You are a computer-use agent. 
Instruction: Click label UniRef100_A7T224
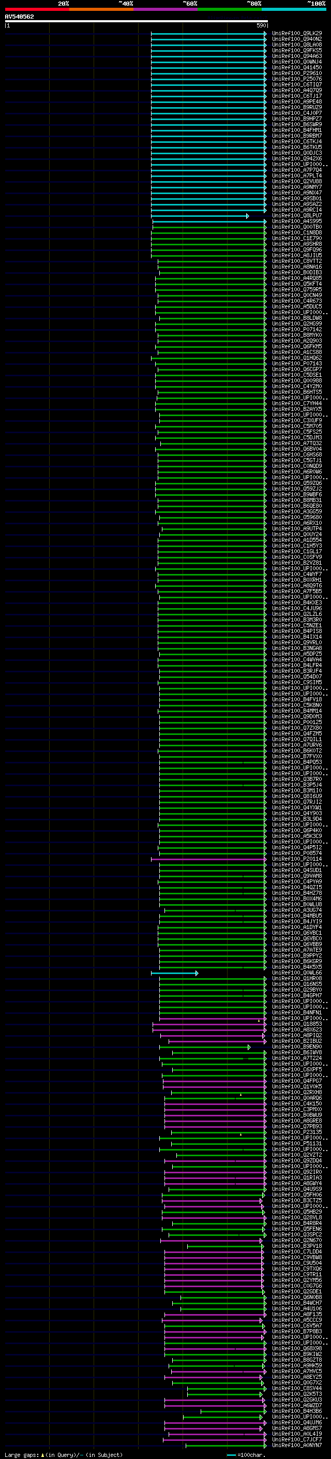297,1058
